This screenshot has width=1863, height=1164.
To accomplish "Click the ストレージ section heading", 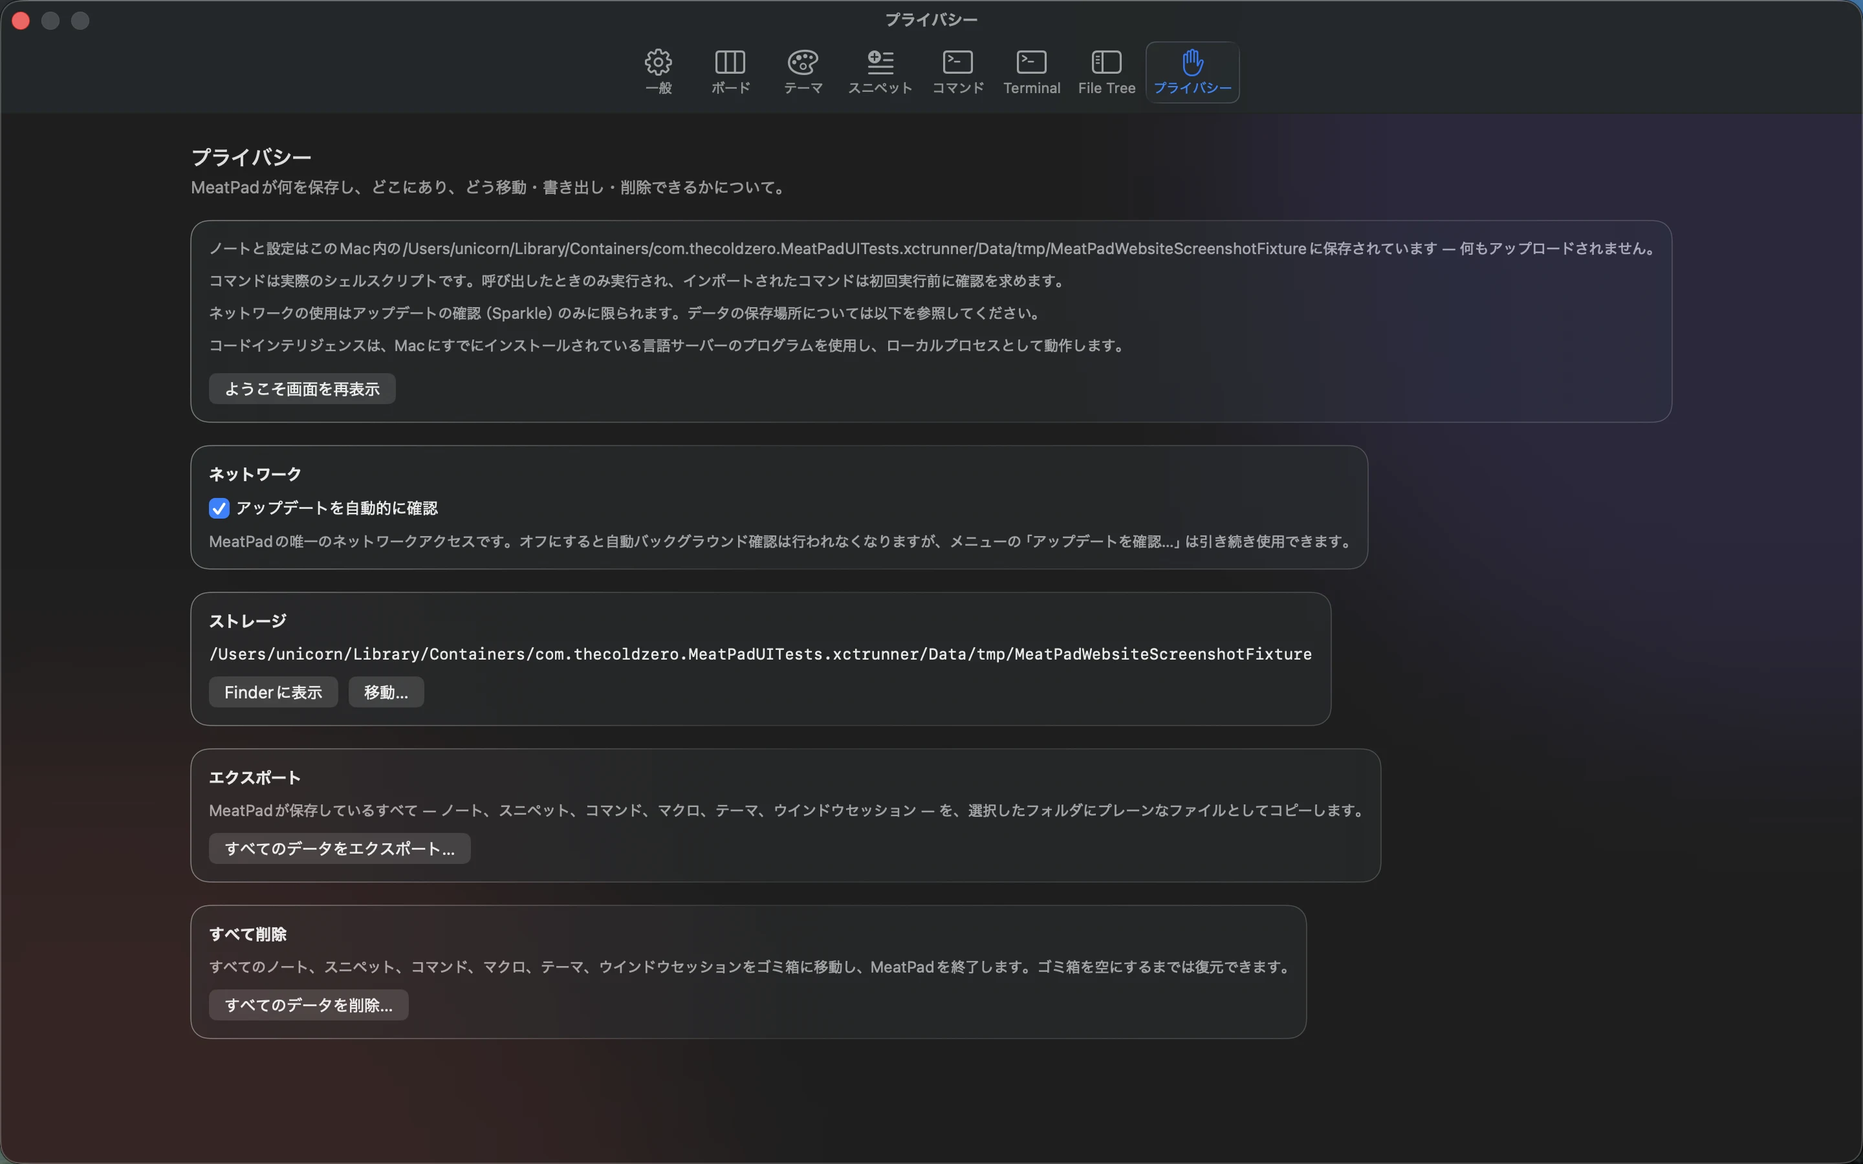I will click(x=248, y=621).
